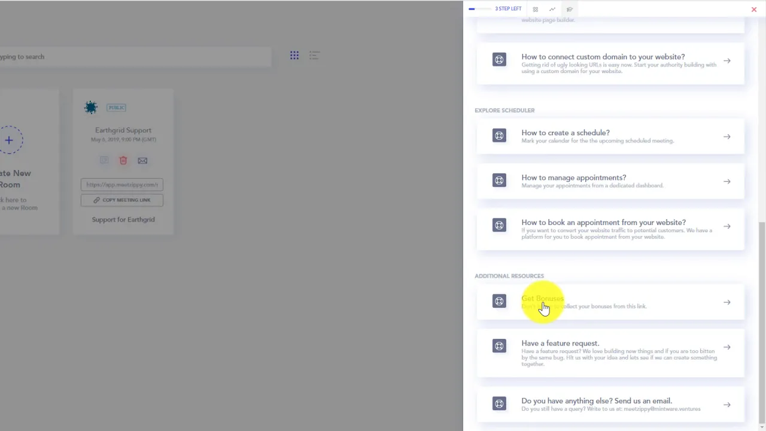Click the edit icon on Earthgrid Support card
Image resolution: width=766 pixels, height=431 pixels.
(104, 160)
